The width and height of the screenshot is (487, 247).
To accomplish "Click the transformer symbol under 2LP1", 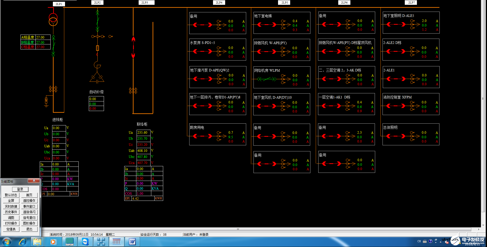I will (53, 20).
